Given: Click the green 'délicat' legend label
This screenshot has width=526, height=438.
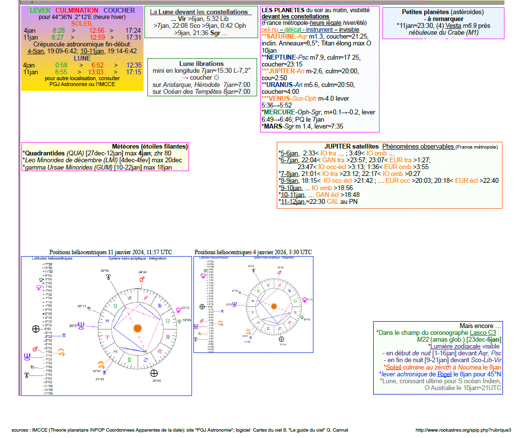Looking at the screenshot, I should coord(292,29).
